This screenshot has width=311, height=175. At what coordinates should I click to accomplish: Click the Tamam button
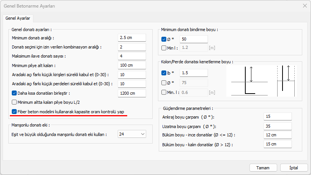(263, 167)
